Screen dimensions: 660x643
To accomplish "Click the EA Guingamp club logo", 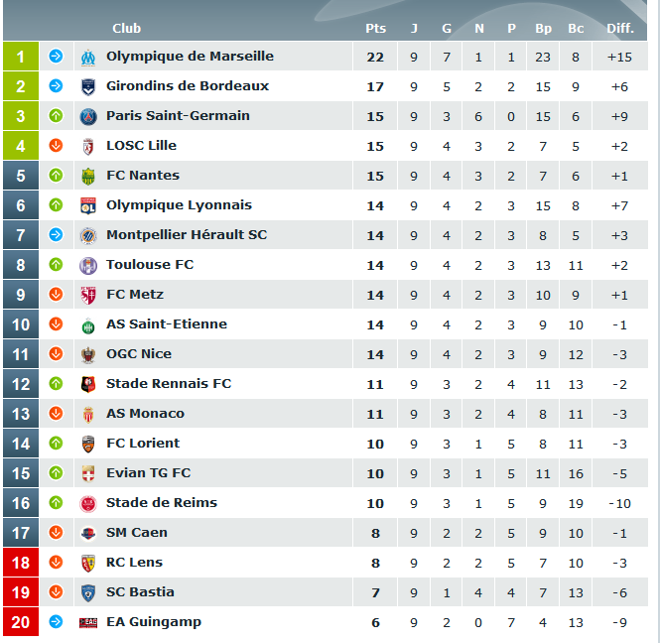I will point(88,622).
